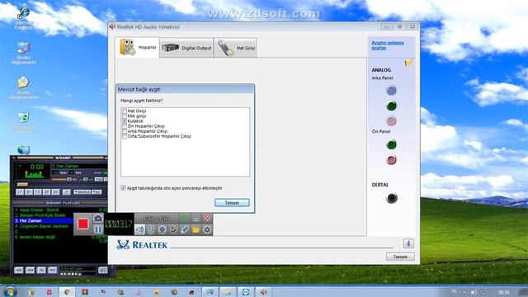Select the first track in Winamp playlist
This screenshot has height=297, width=528.
tap(37, 210)
